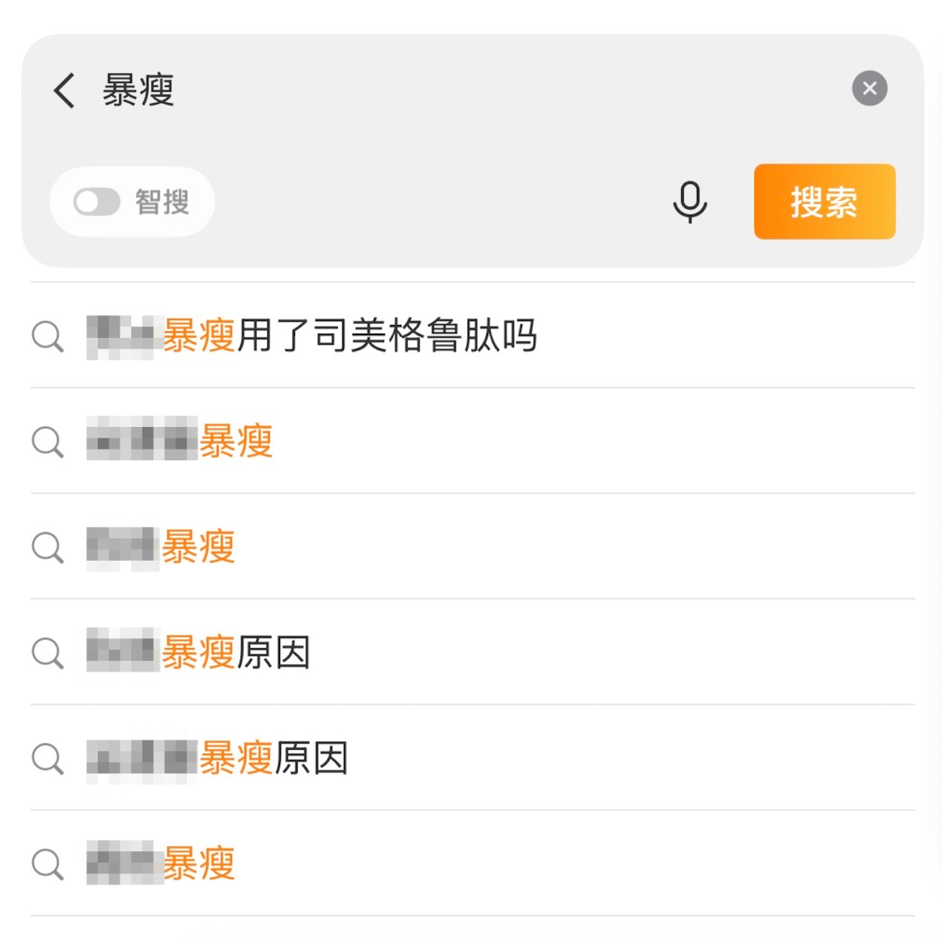Click magnifier icon of first 暴瘦原因 row

click(x=47, y=653)
